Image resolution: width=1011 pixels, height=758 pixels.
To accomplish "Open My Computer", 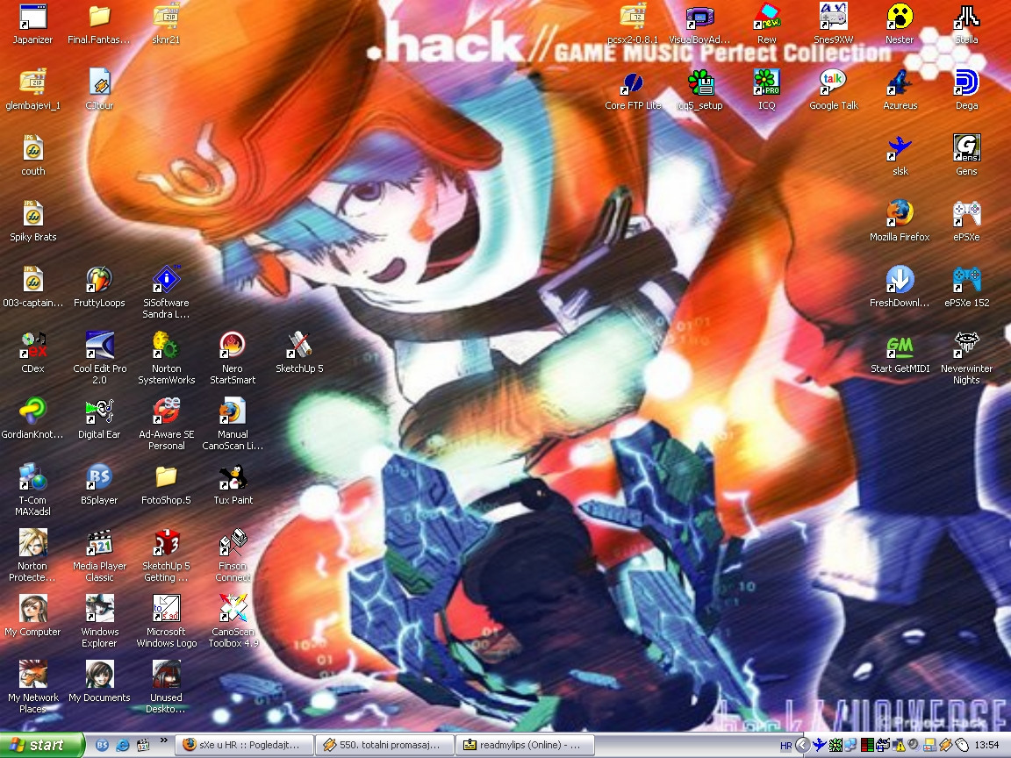I will tap(32, 616).
